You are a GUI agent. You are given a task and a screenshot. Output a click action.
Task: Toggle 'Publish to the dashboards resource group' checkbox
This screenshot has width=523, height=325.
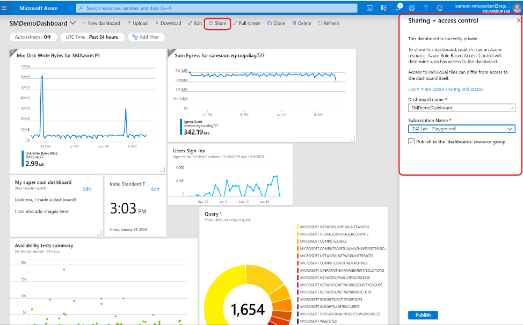410,141
